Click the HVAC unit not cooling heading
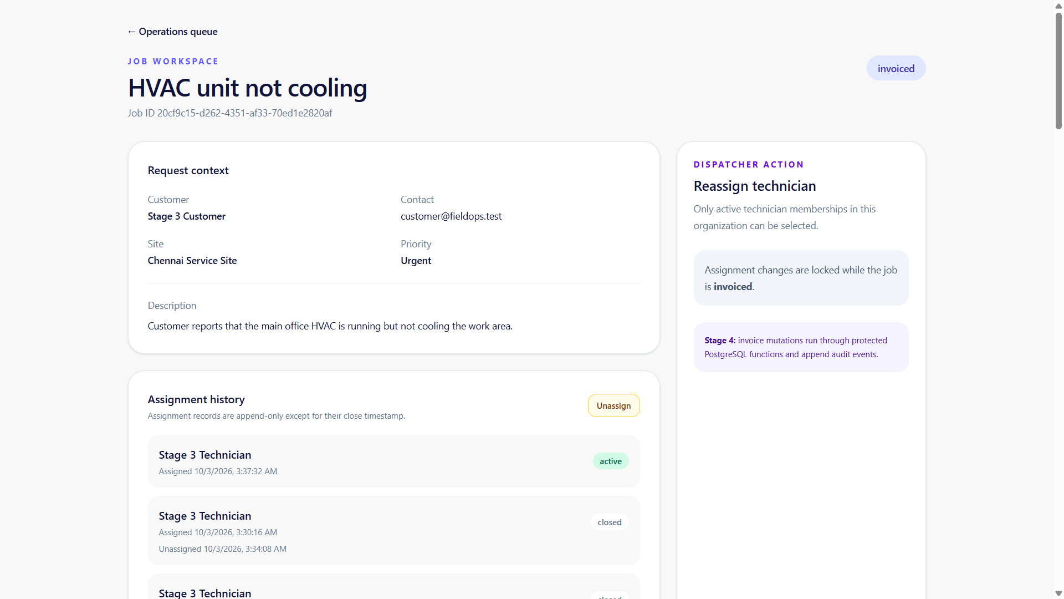 coord(248,88)
